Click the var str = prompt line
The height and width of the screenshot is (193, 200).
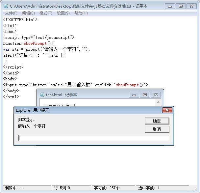point(47,49)
